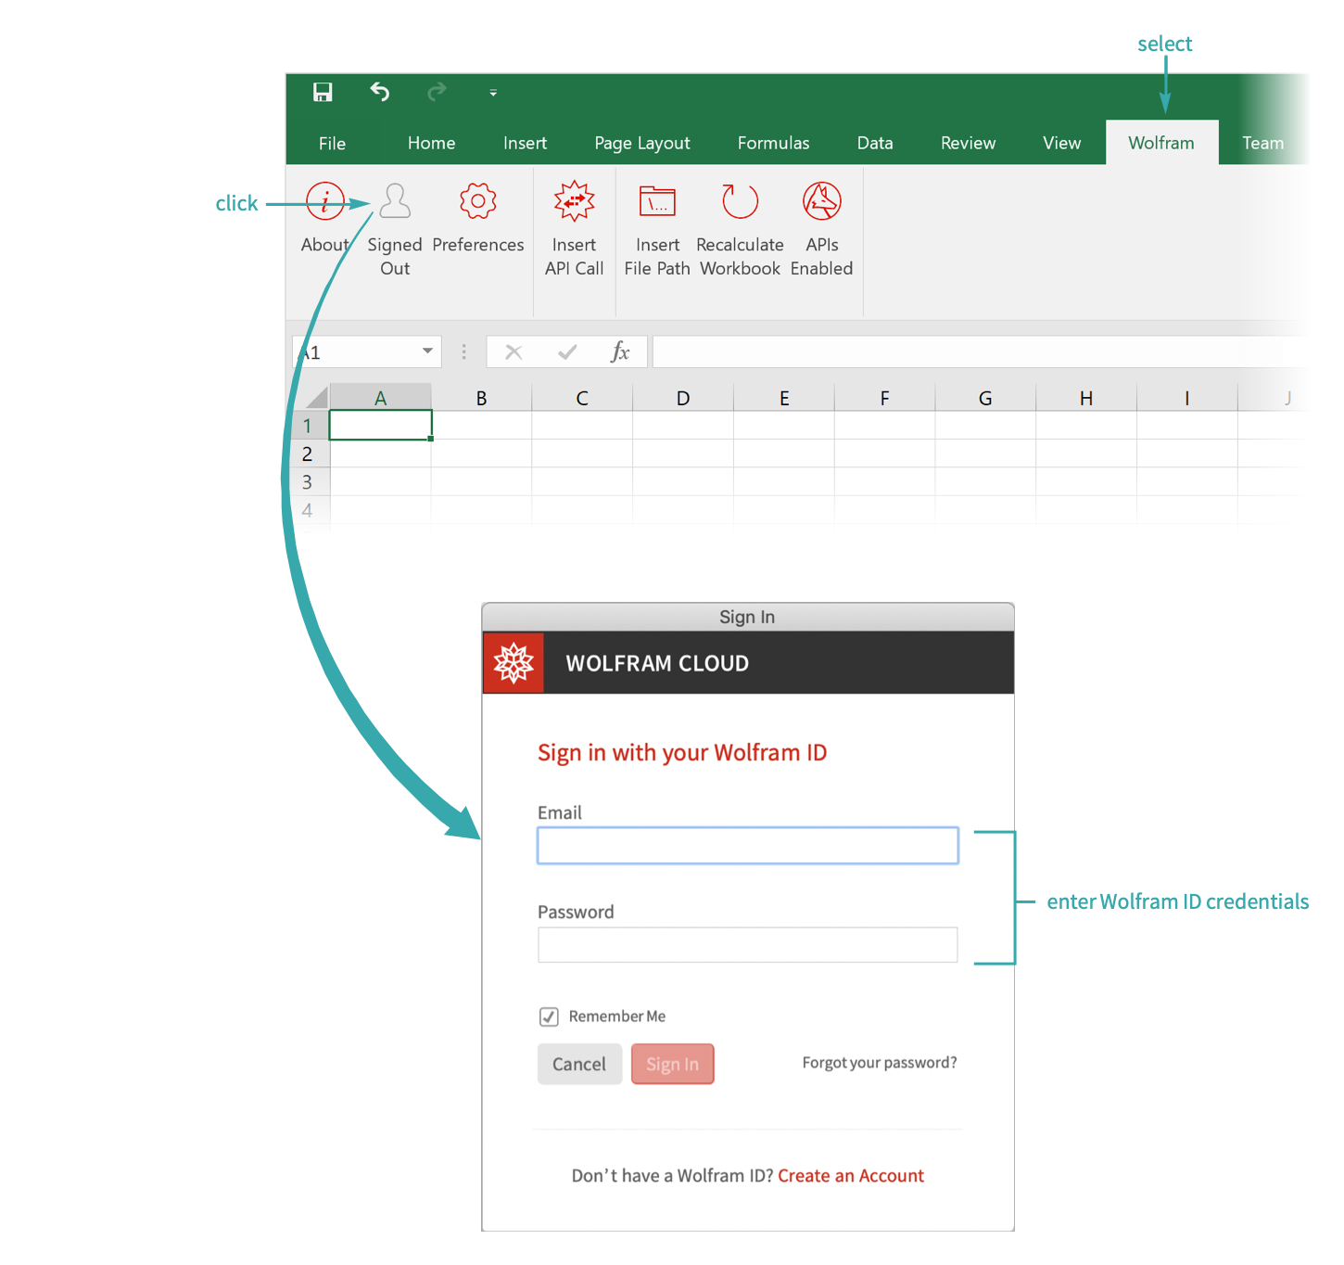Uncheck the Remember Me checkbox
This screenshot has height=1265, width=1344.
[549, 1016]
